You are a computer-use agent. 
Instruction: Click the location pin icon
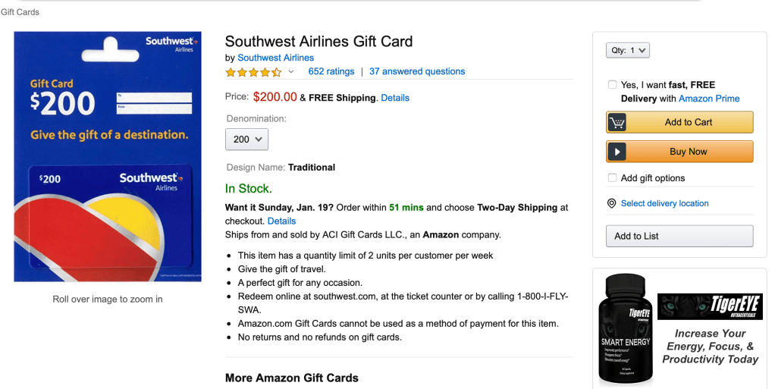click(611, 203)
